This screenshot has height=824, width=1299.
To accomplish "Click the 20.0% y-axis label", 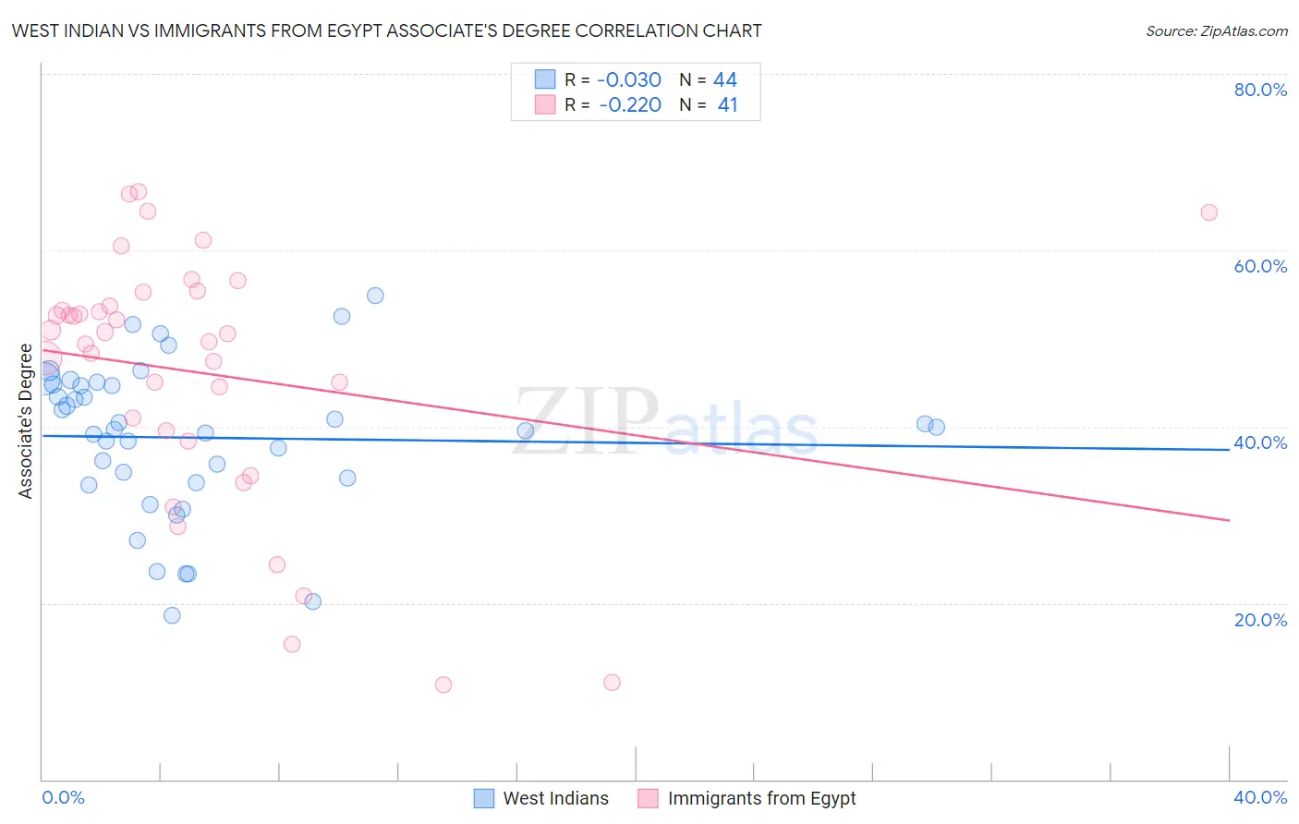I will point(1260,620).
